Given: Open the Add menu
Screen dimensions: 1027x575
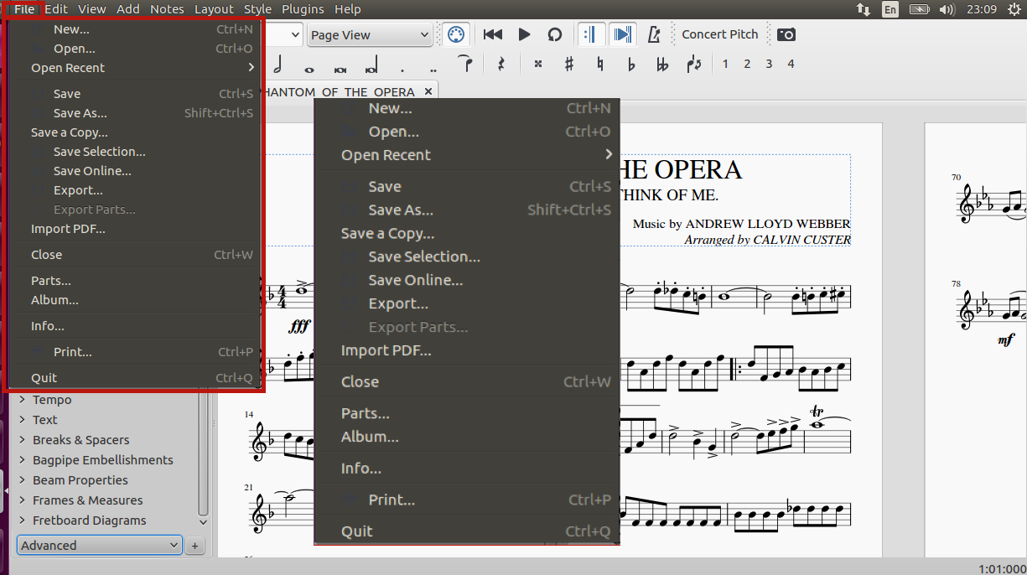Looking at the screenshot, I should [x=128, y=9].
